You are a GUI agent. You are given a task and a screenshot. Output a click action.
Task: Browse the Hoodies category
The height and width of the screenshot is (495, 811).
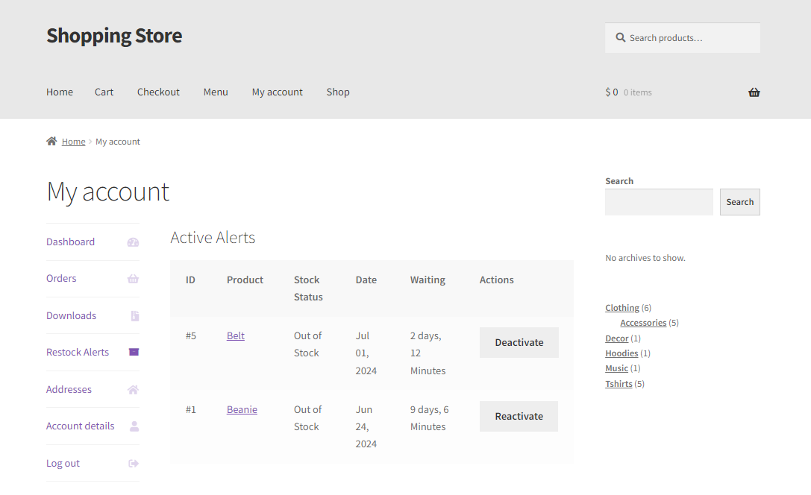click(621, 353)
